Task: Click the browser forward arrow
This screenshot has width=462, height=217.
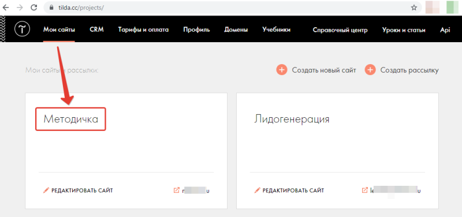Action: [x=20, y=8]
